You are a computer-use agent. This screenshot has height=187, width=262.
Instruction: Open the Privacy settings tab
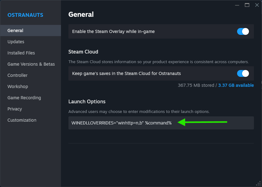[30, 109]
